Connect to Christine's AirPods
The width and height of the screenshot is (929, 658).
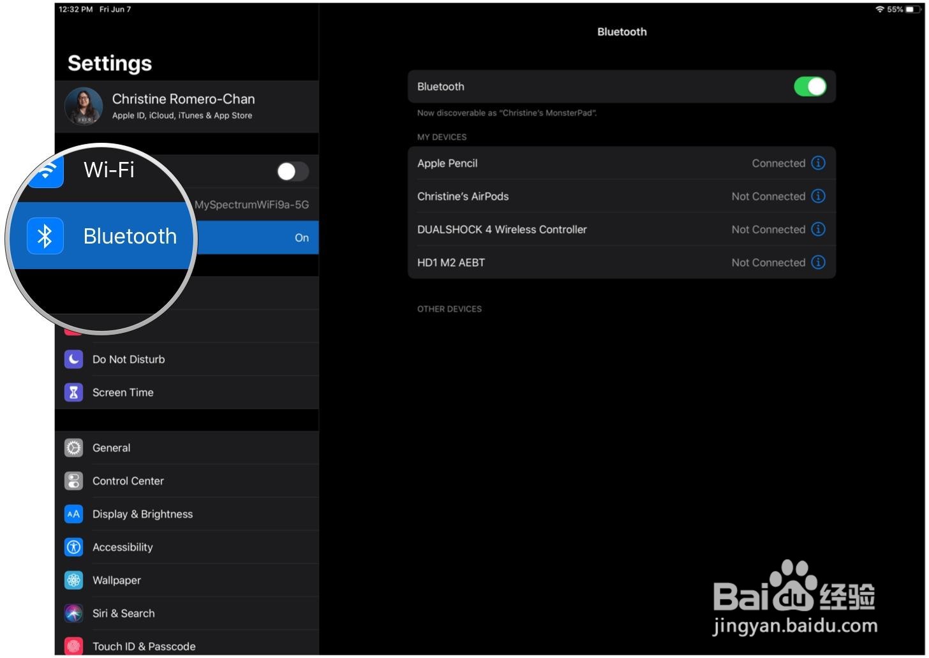[x=621, y=196]
